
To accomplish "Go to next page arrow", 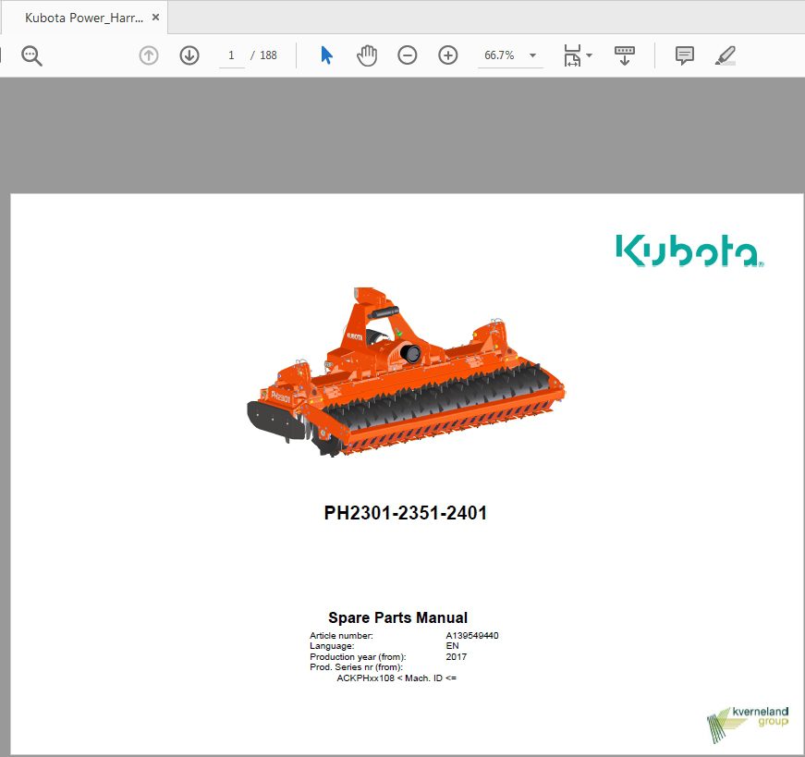I will click(189, 55).
